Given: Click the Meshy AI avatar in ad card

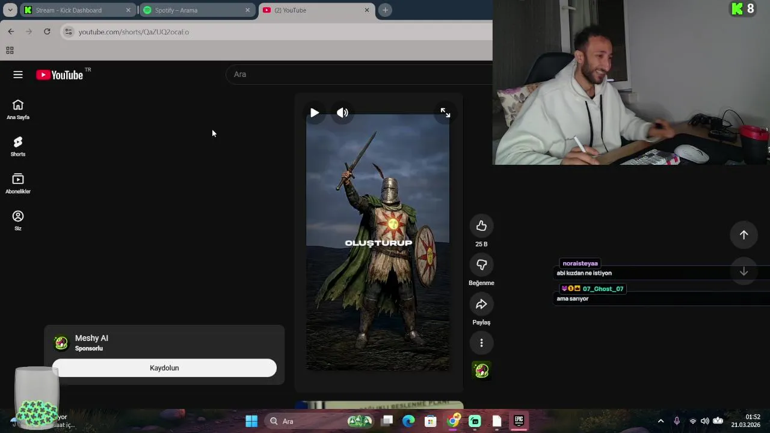Looking at the screenshot, I should point(61,343).
